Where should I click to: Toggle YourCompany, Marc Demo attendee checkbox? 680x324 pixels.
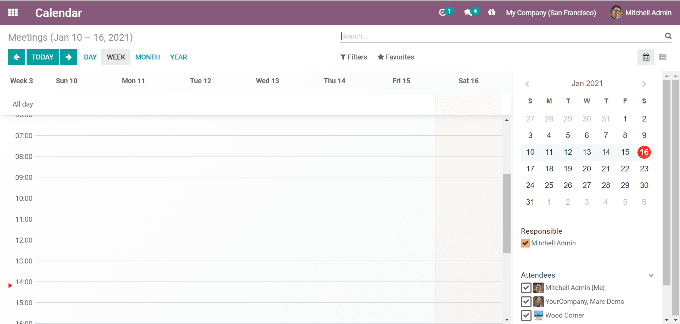[x=526, y=301]
